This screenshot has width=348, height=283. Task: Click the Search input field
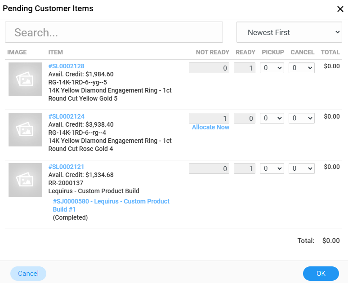pos(114,32)
